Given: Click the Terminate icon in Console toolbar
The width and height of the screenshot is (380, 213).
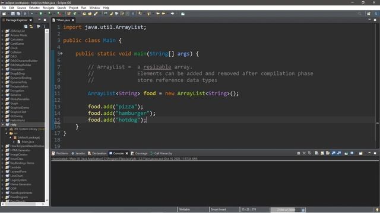Looking at the screenshot, I should pos(299,153).
